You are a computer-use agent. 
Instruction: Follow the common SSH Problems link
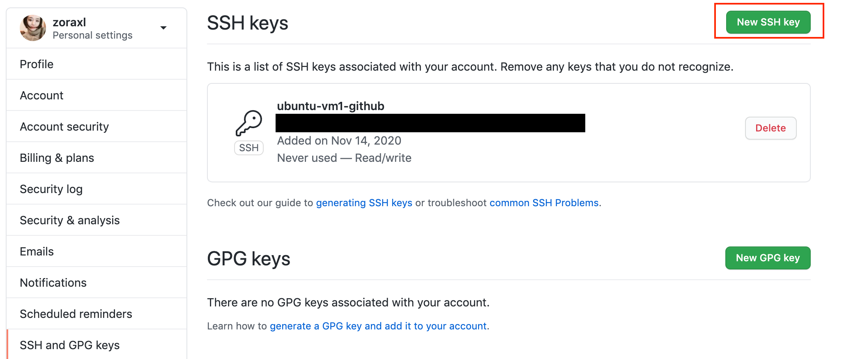pyautogui.click(x=544, y=203)
